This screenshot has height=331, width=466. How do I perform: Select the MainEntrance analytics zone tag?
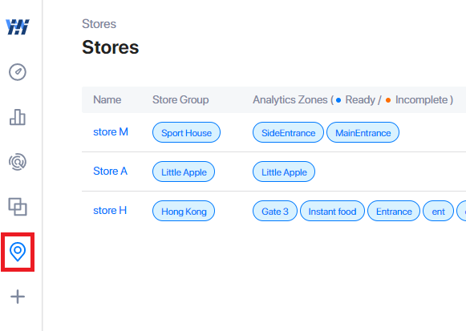363,132
